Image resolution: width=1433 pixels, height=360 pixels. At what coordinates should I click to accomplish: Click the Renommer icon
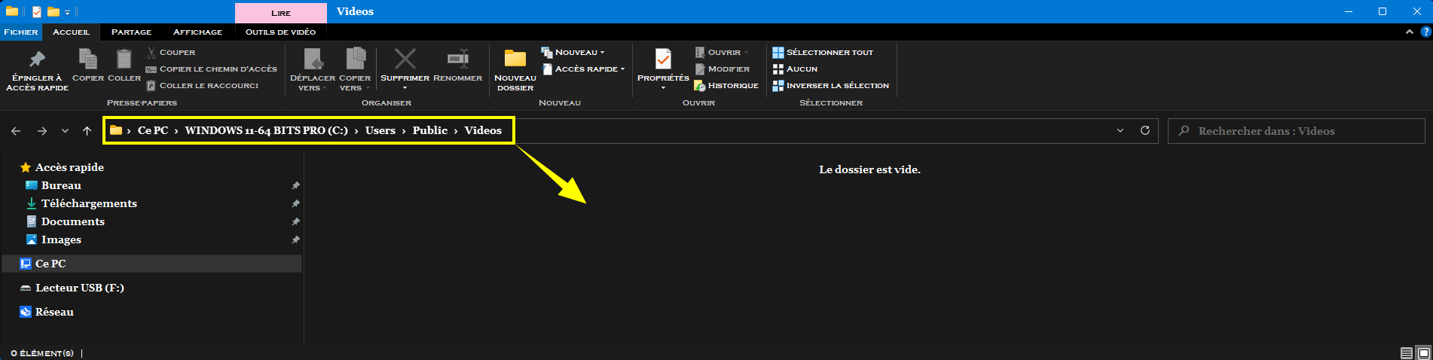coord(458,59)
